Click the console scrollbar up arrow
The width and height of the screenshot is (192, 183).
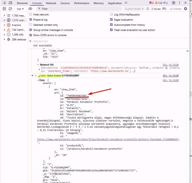[x=187, y=51]
